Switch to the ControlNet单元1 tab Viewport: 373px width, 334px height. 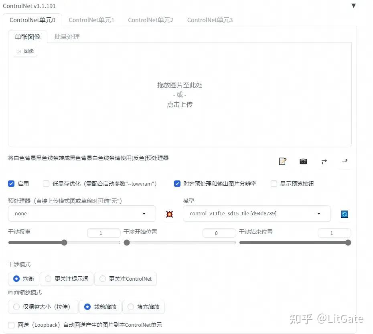tap(91, 19)
